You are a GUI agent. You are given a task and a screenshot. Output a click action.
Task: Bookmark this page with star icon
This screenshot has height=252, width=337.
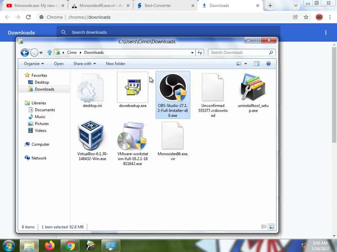(x=306, y=17)
